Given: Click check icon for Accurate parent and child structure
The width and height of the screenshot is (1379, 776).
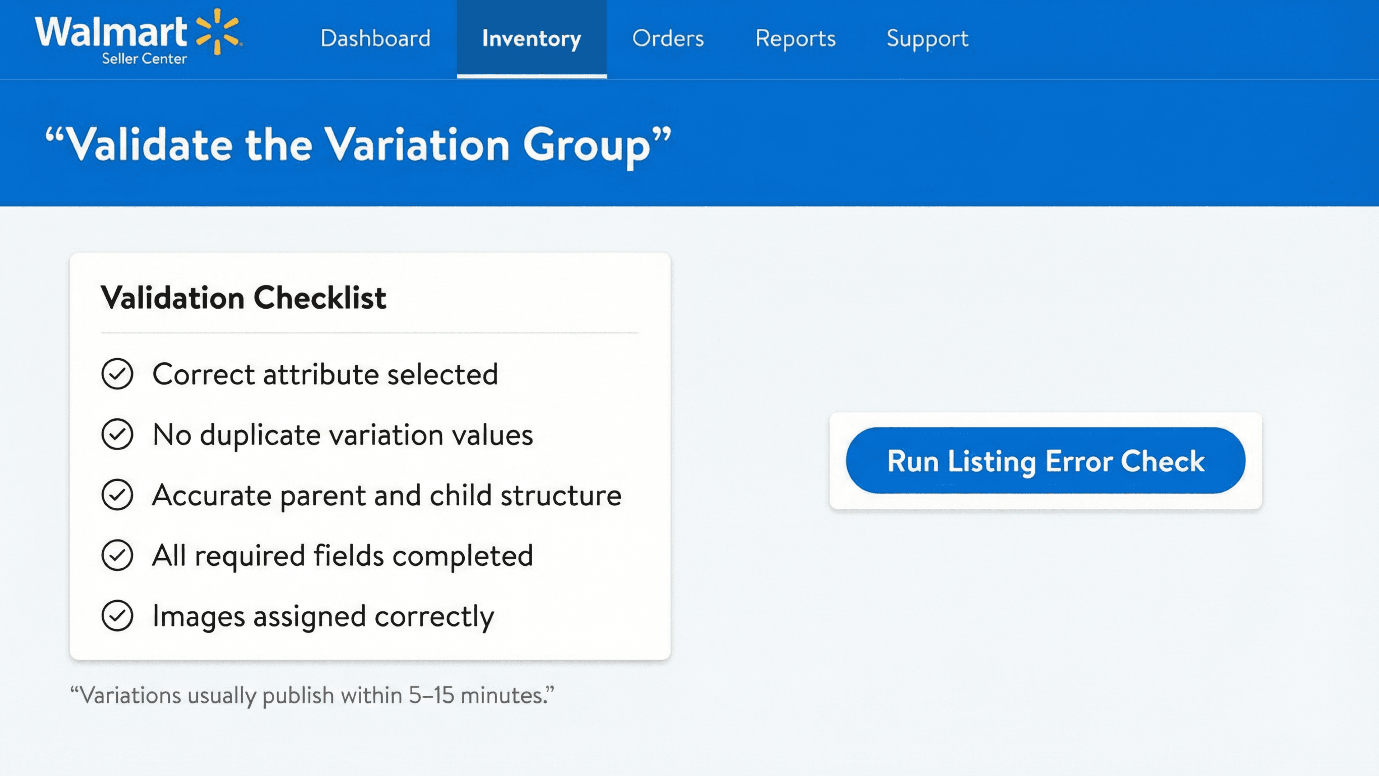Looking at the screenshot, I should coord(117,495).
